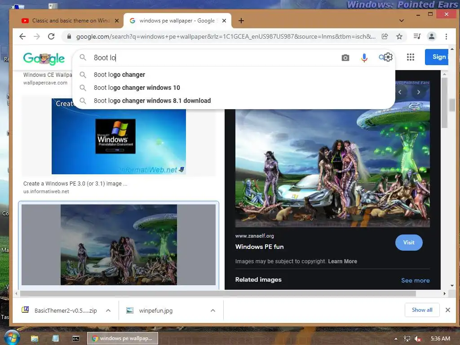Image resolution: width=460 pixels, height=345 pixels.
Task: Show hidden tray icons arrow
Action: point(396,339)
